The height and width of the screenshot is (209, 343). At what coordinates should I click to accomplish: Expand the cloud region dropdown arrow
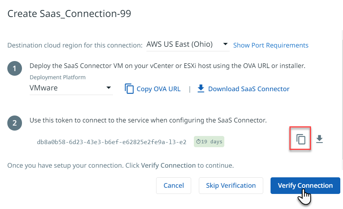tap(225, 44)
